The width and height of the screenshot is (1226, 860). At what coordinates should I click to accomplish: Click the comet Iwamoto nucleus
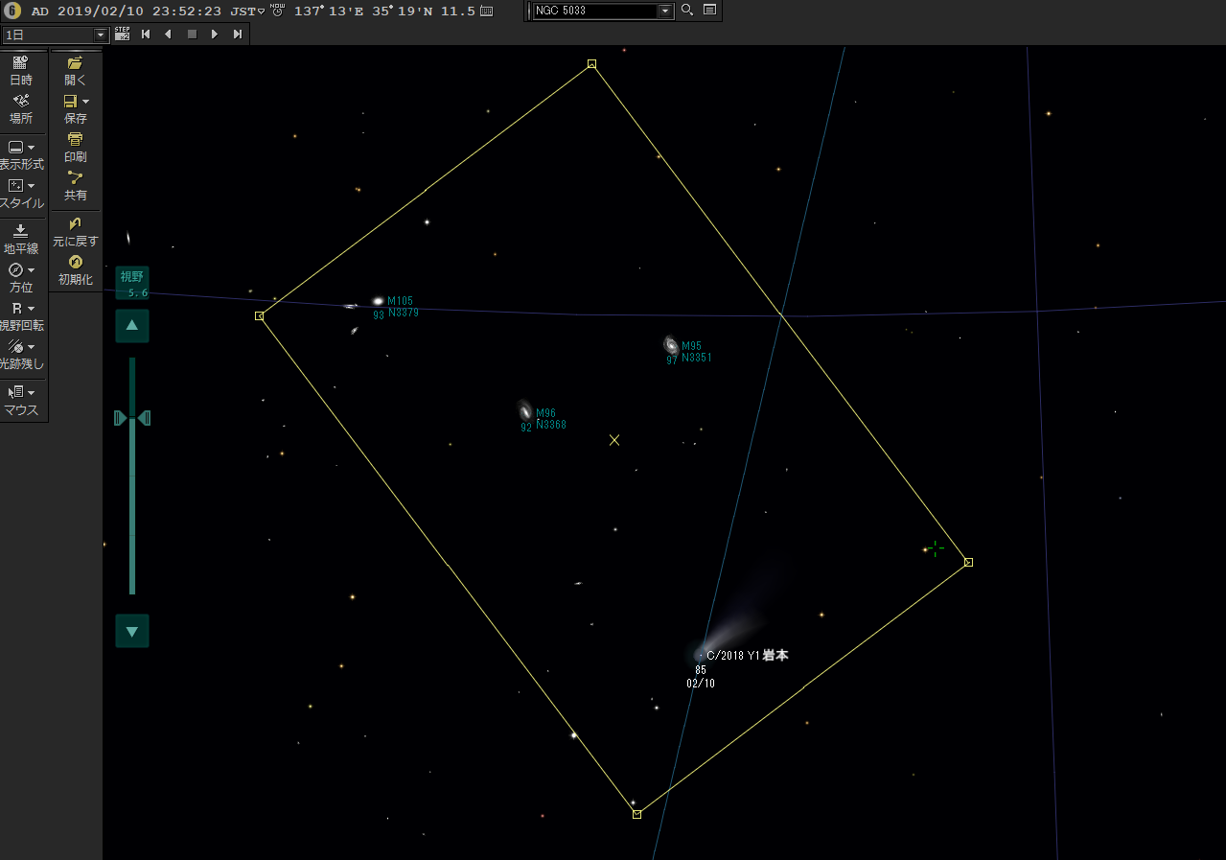click(701, 654)
